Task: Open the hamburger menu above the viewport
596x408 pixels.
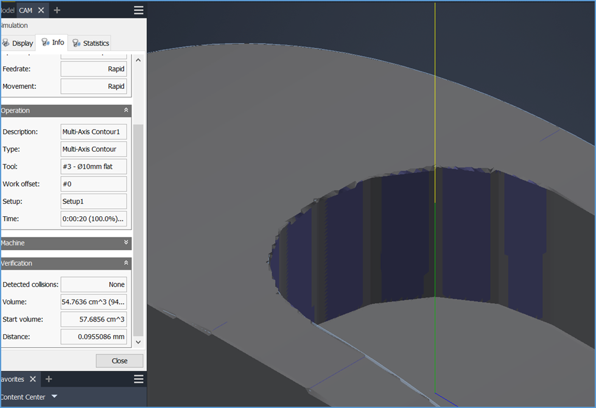Action: click(x=138, y=10)
